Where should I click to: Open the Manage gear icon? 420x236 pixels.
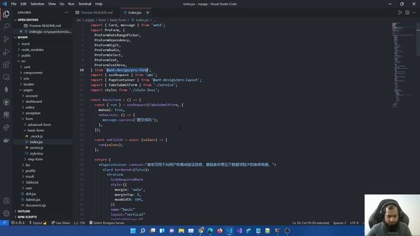click(6, 213)
